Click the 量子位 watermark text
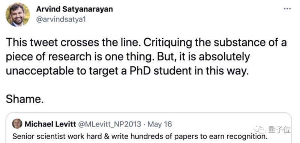300x143 pixels. point(279,130)
